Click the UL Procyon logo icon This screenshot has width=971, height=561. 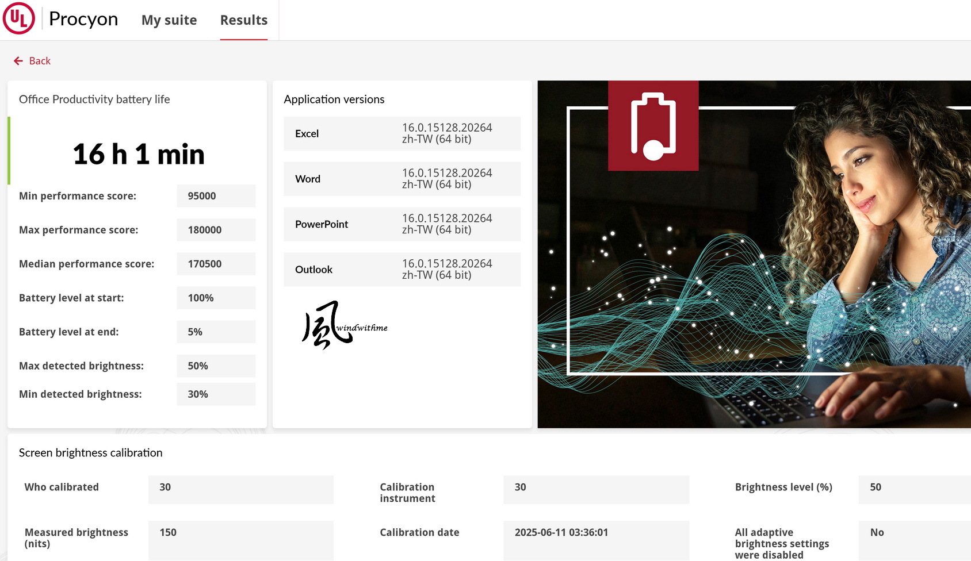(x=19, y=18)
